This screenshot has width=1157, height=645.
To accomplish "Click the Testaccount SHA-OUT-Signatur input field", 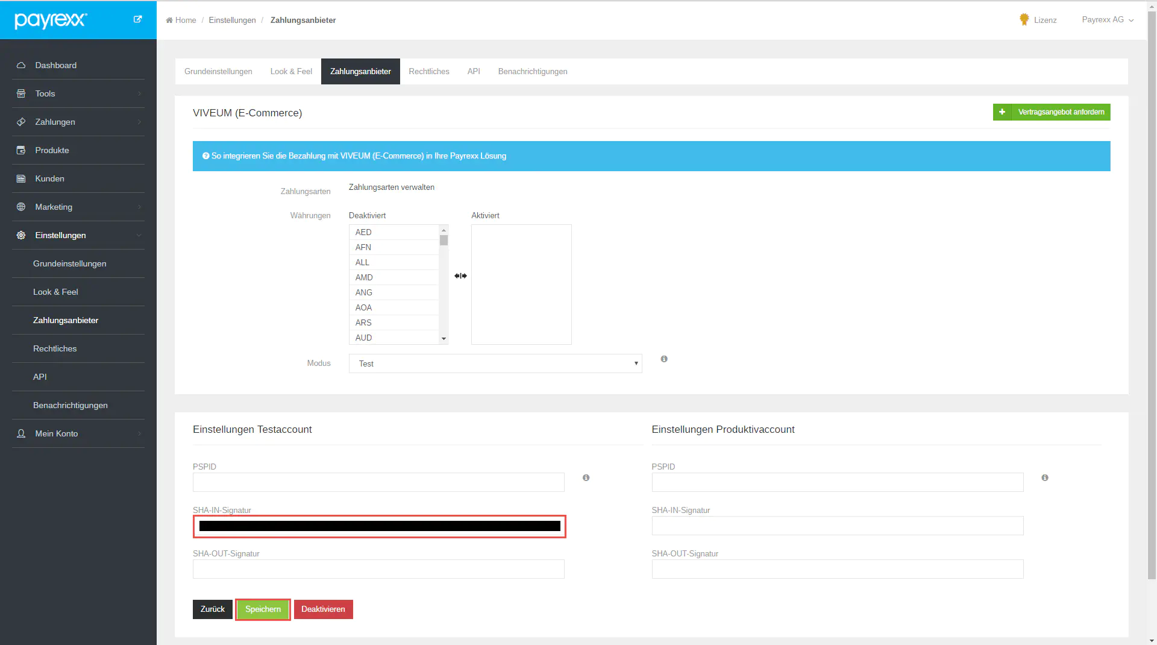I will [378, 569].
